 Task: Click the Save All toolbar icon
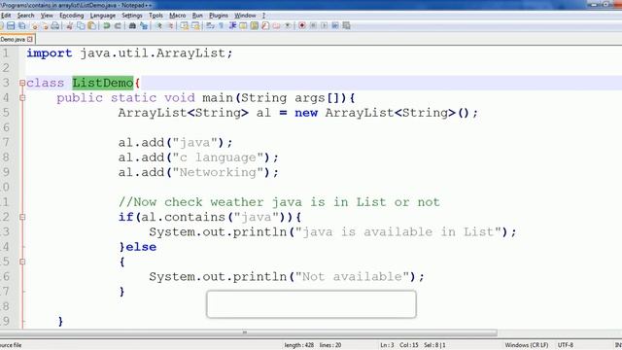[x=21, y=26]
